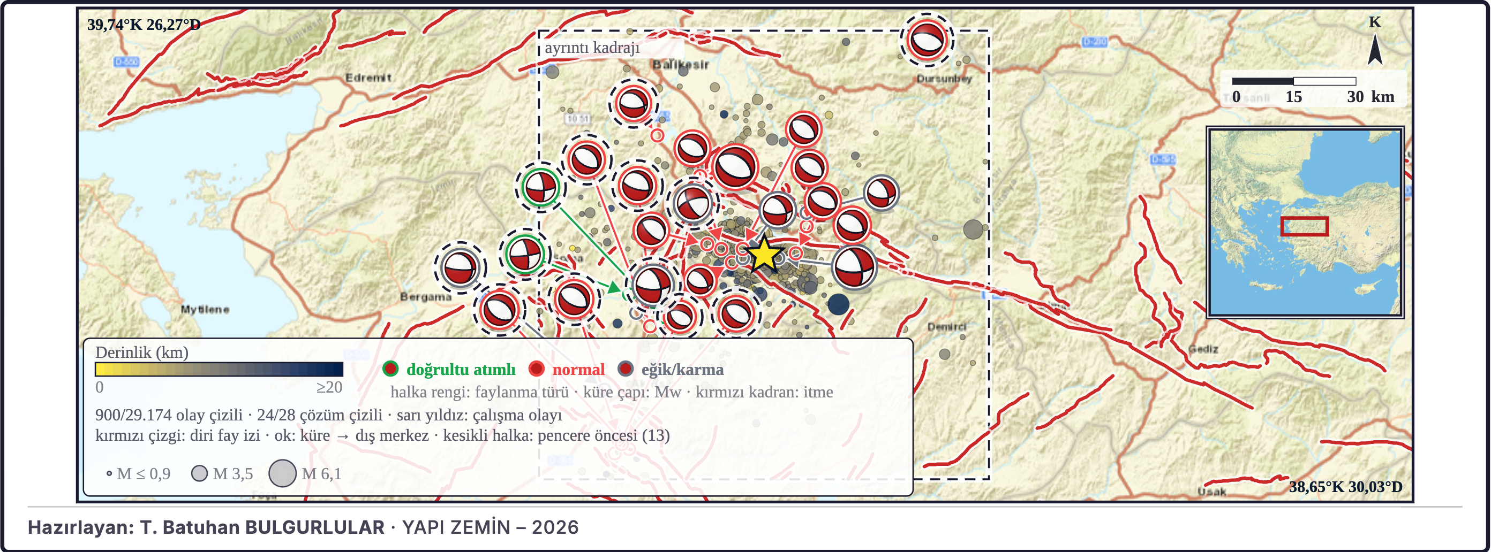This screenshot has width=1491, height=552.
Task: Click the 'Derinlik (km)' legend title
Action: click(x=142, y=352)
